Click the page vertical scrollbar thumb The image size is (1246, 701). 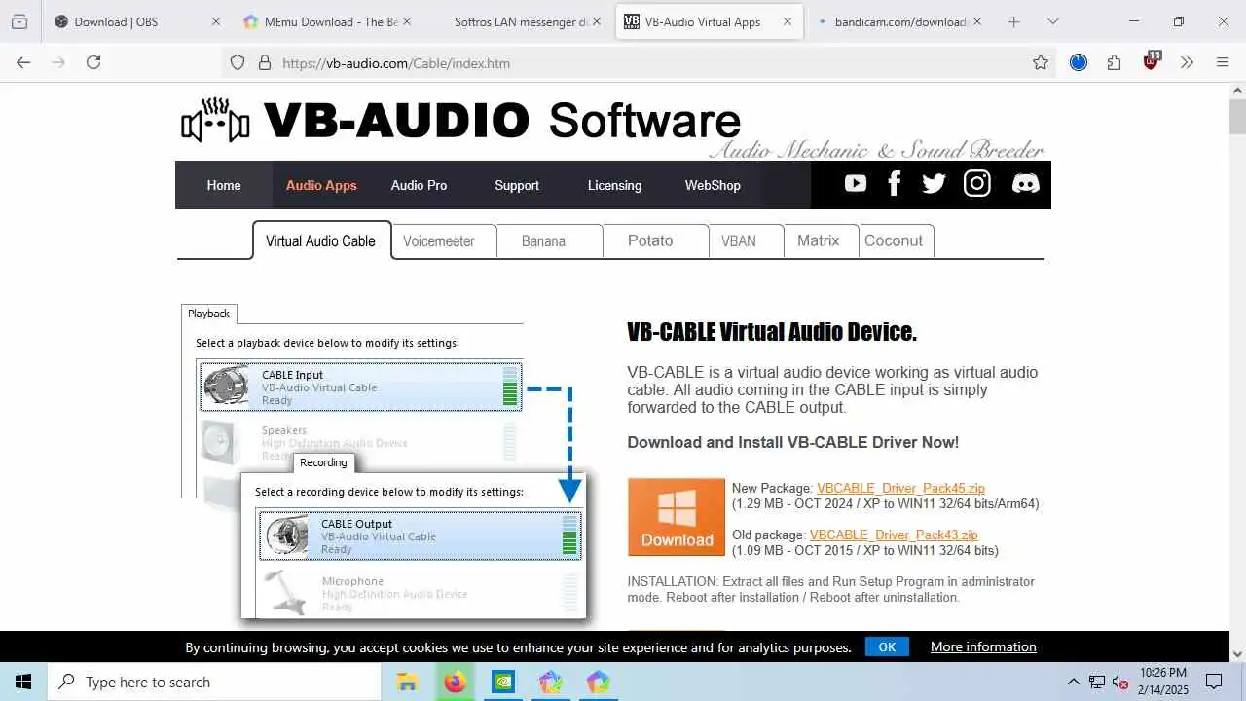(1237, 117)
